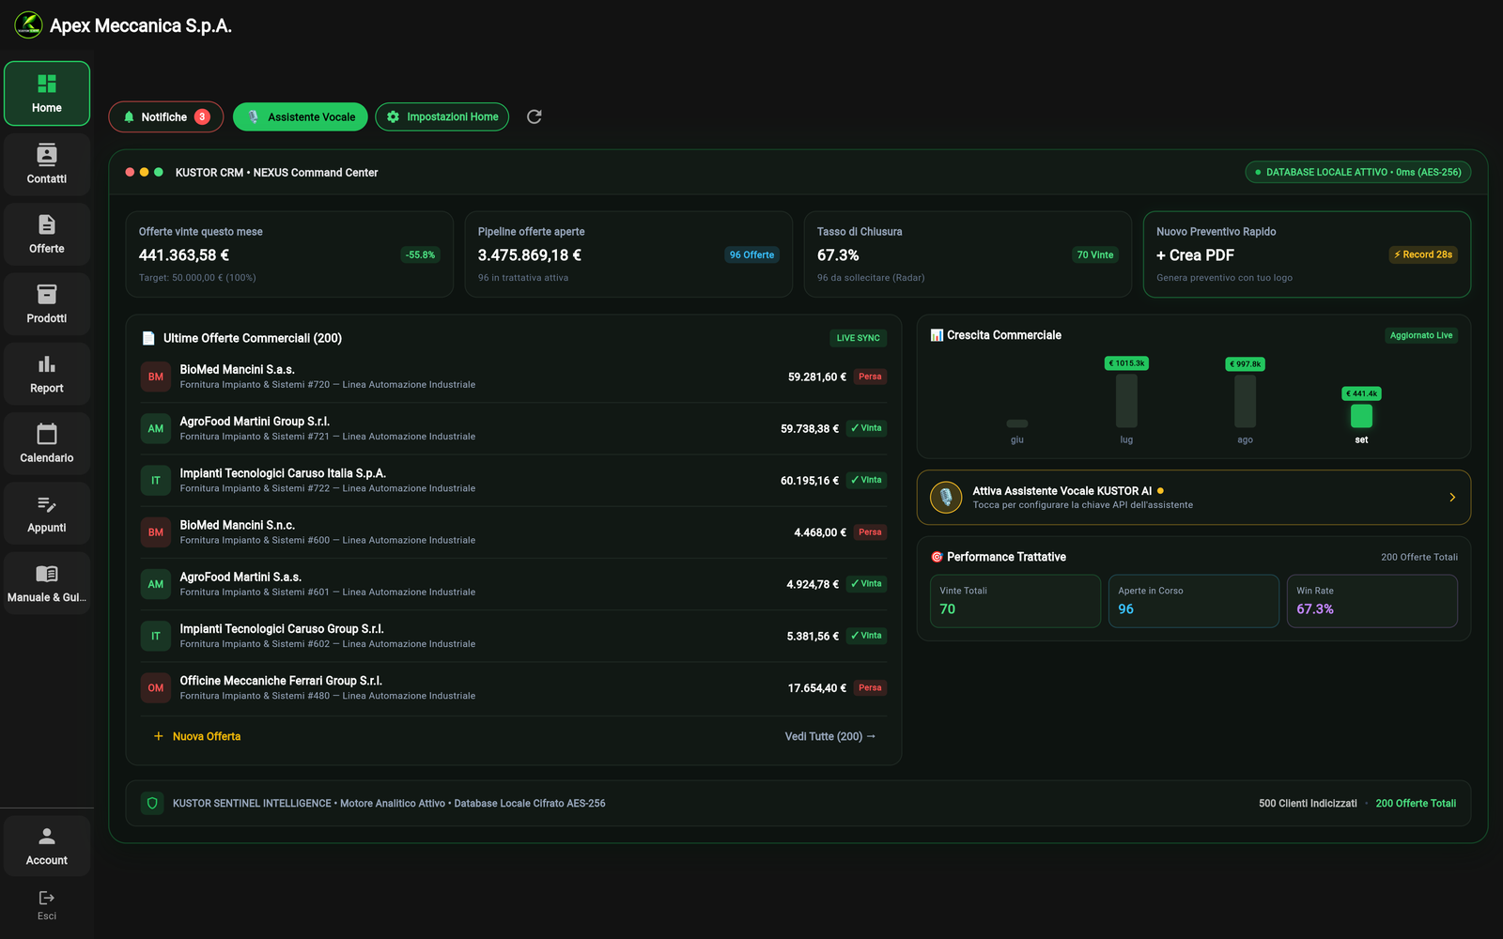Open Appunti notes icon
This screenshot has width=1503, height=939.
click(46, 504)
